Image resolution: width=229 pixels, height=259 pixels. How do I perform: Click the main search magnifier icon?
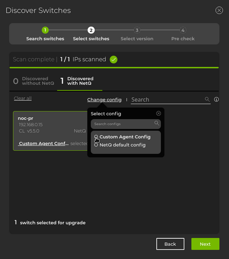207,99
